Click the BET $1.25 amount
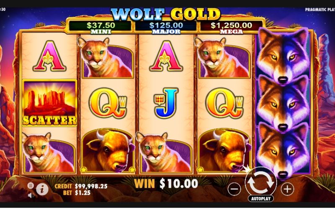This screenshot has width=335, height=209. 77,193
